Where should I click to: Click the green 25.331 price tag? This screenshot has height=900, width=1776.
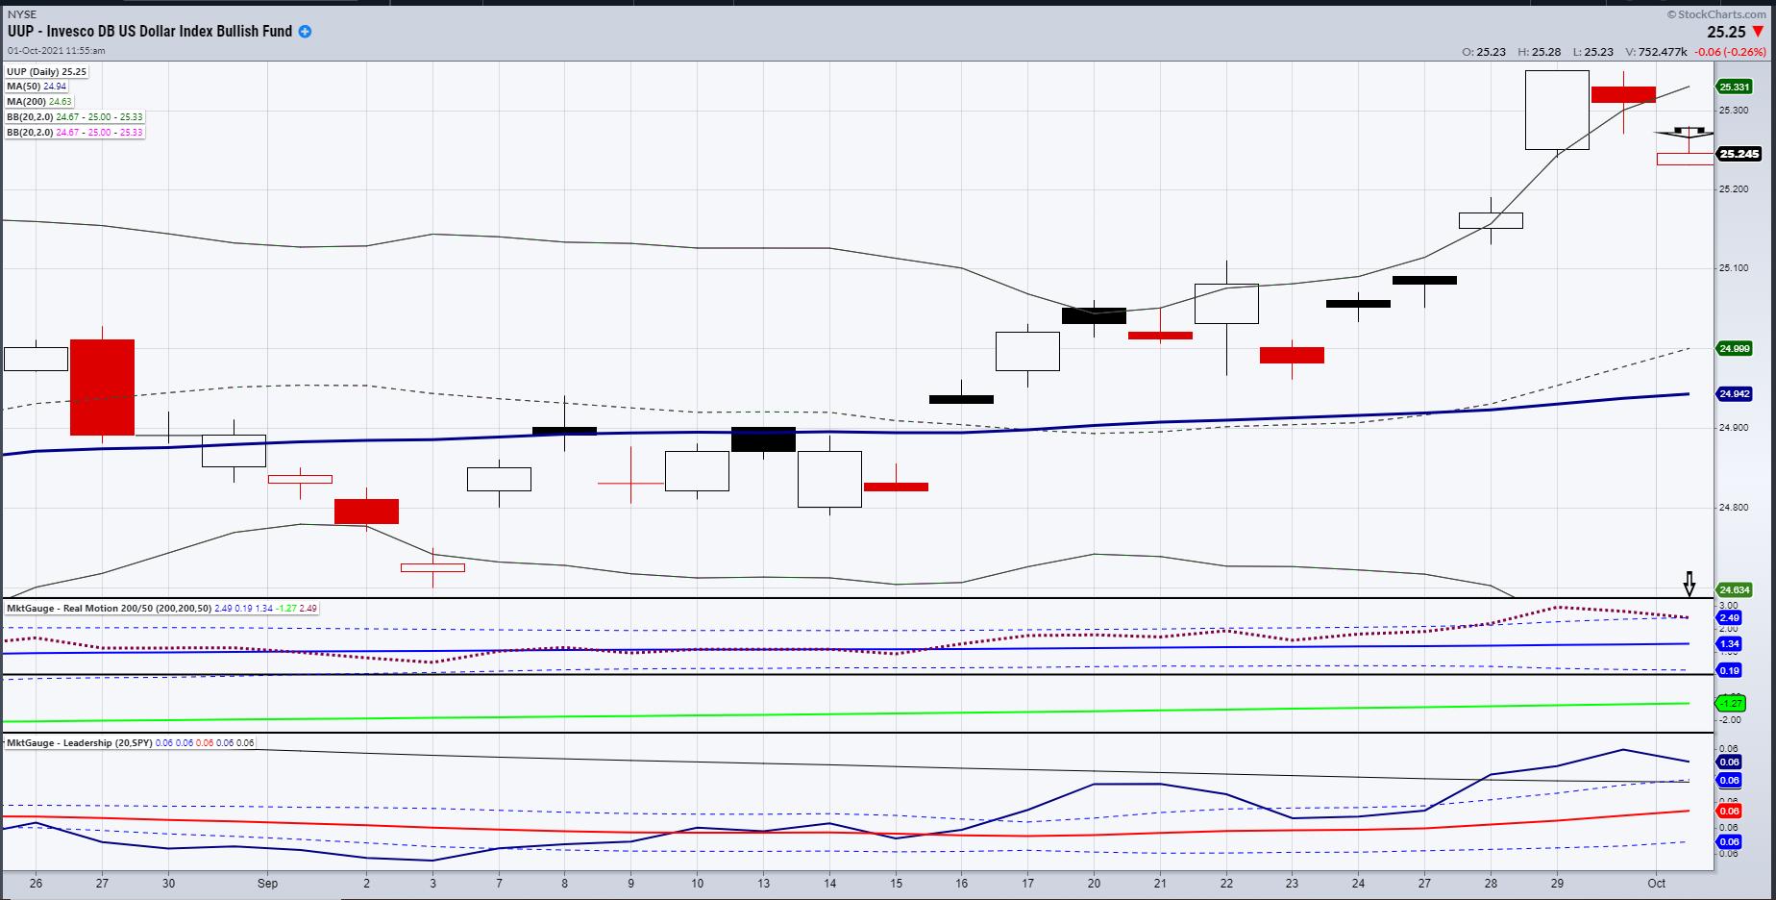tap(1734, 87)
